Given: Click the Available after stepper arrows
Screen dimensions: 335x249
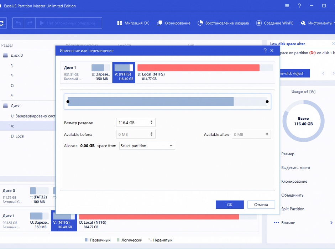Looking at the screenshot, I should (267, 134).
